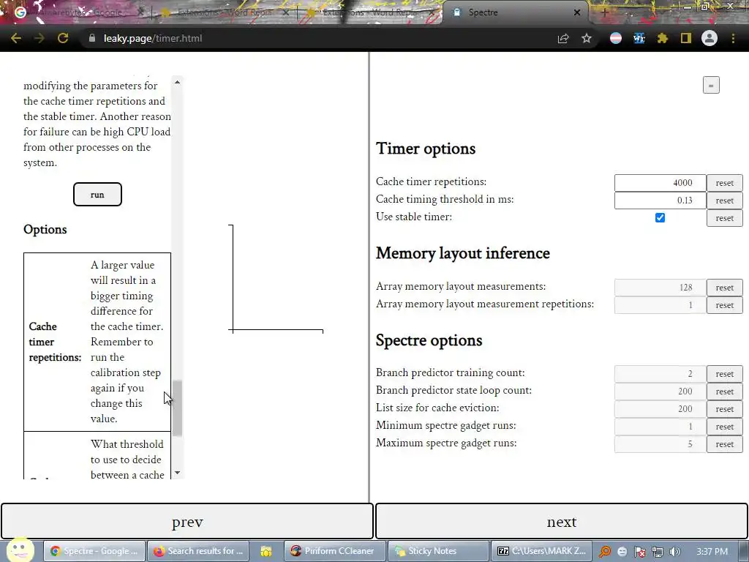The height and width of the screenshot is (562, 749).
Task: Click Minimum spectre gadget runs field
Action: pos(660,427)
